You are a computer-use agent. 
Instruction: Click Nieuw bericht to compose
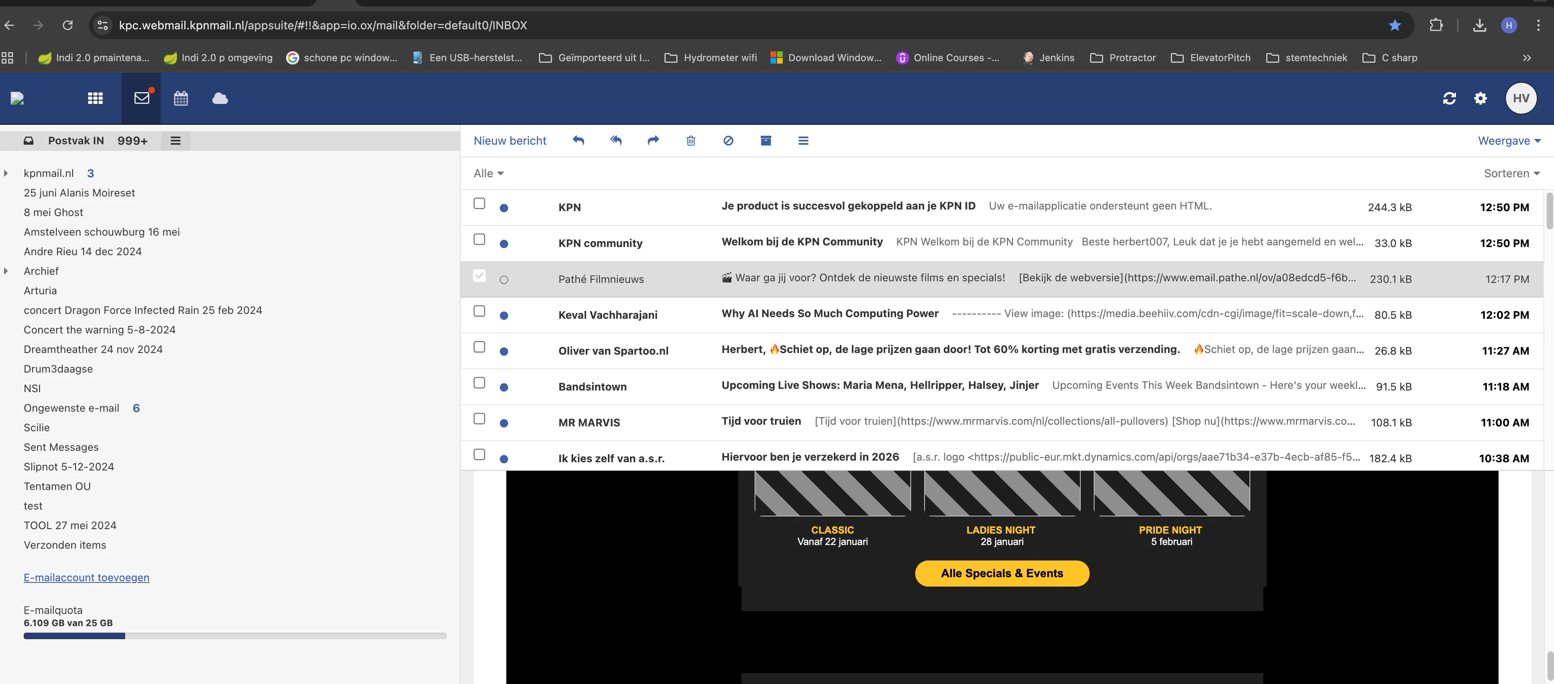click(x=510, y=141)
